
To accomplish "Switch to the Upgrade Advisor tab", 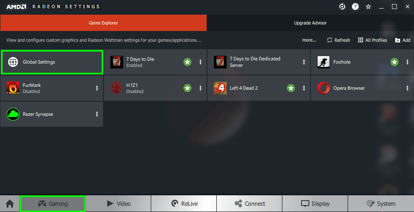I will [310, 23].
